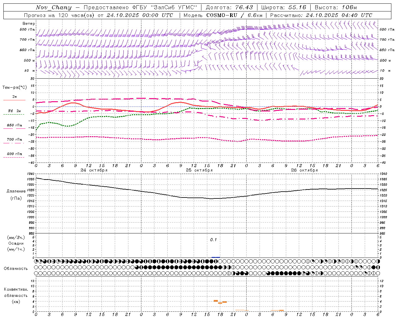Click the "Конвективн." convective cloud label
This screenshot has width=396, height=317.
click(x=16, y=289)
